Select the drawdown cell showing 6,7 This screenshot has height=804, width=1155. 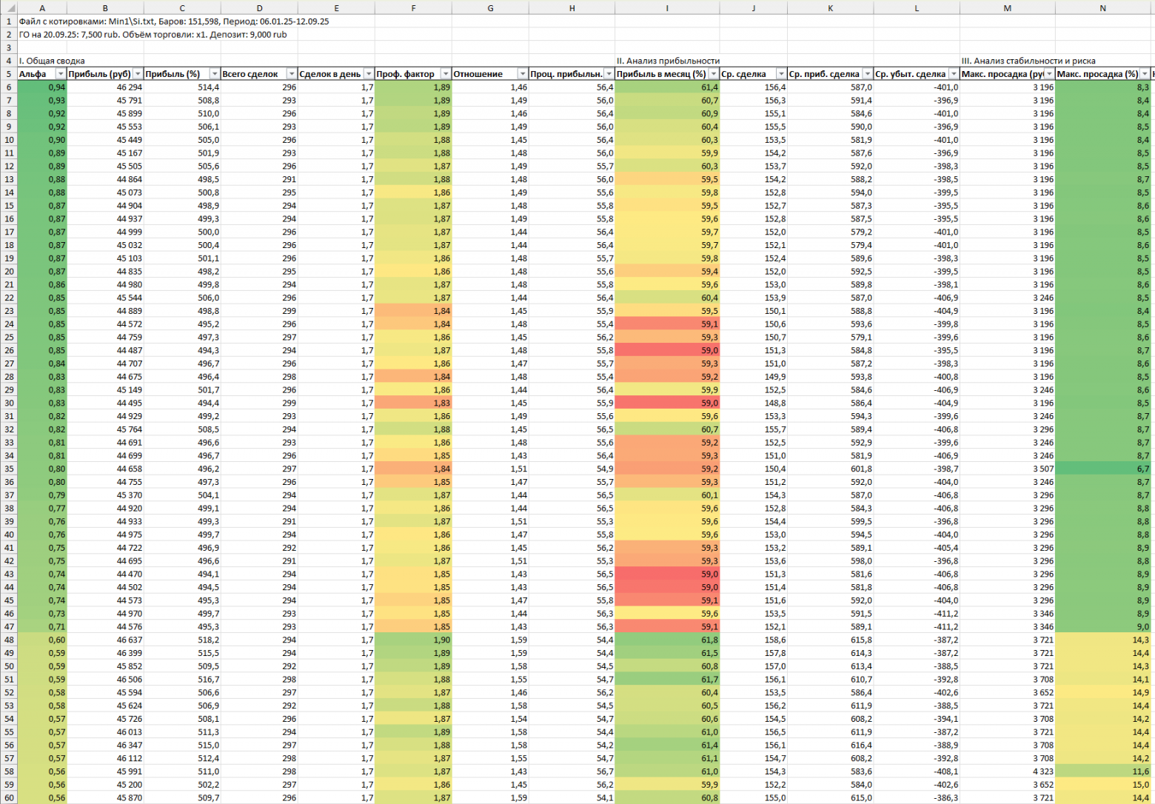coord(1102,469)
